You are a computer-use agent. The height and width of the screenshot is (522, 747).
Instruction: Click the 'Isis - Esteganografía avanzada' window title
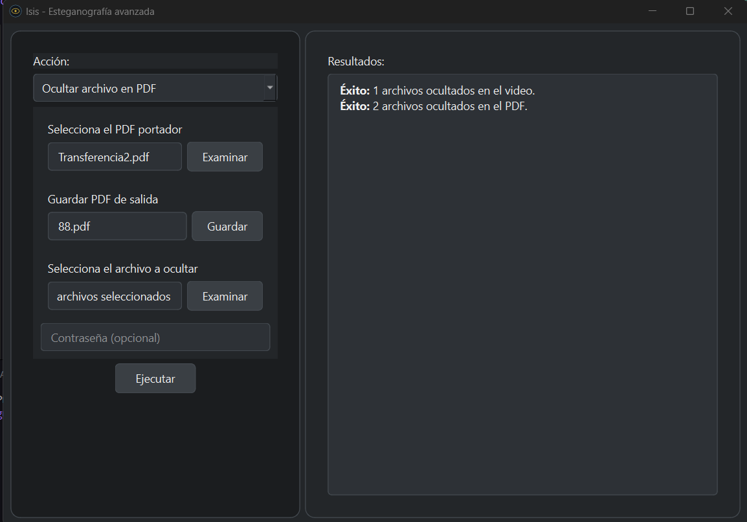90,12
